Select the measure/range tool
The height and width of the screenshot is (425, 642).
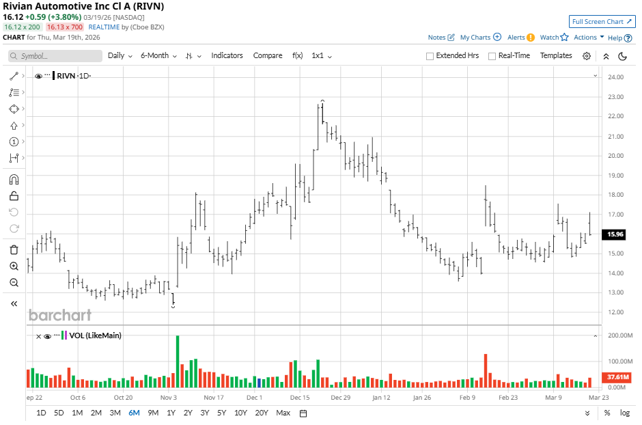[x=14, y=158]
